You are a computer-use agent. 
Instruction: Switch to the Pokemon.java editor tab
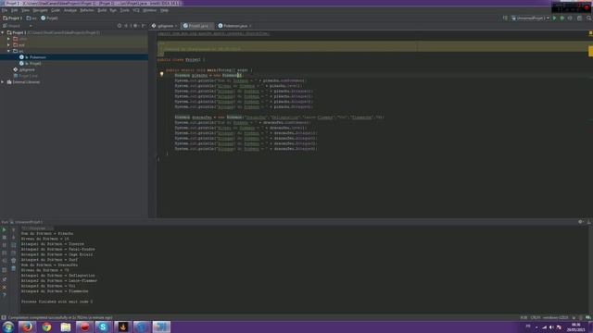(234, 26)
